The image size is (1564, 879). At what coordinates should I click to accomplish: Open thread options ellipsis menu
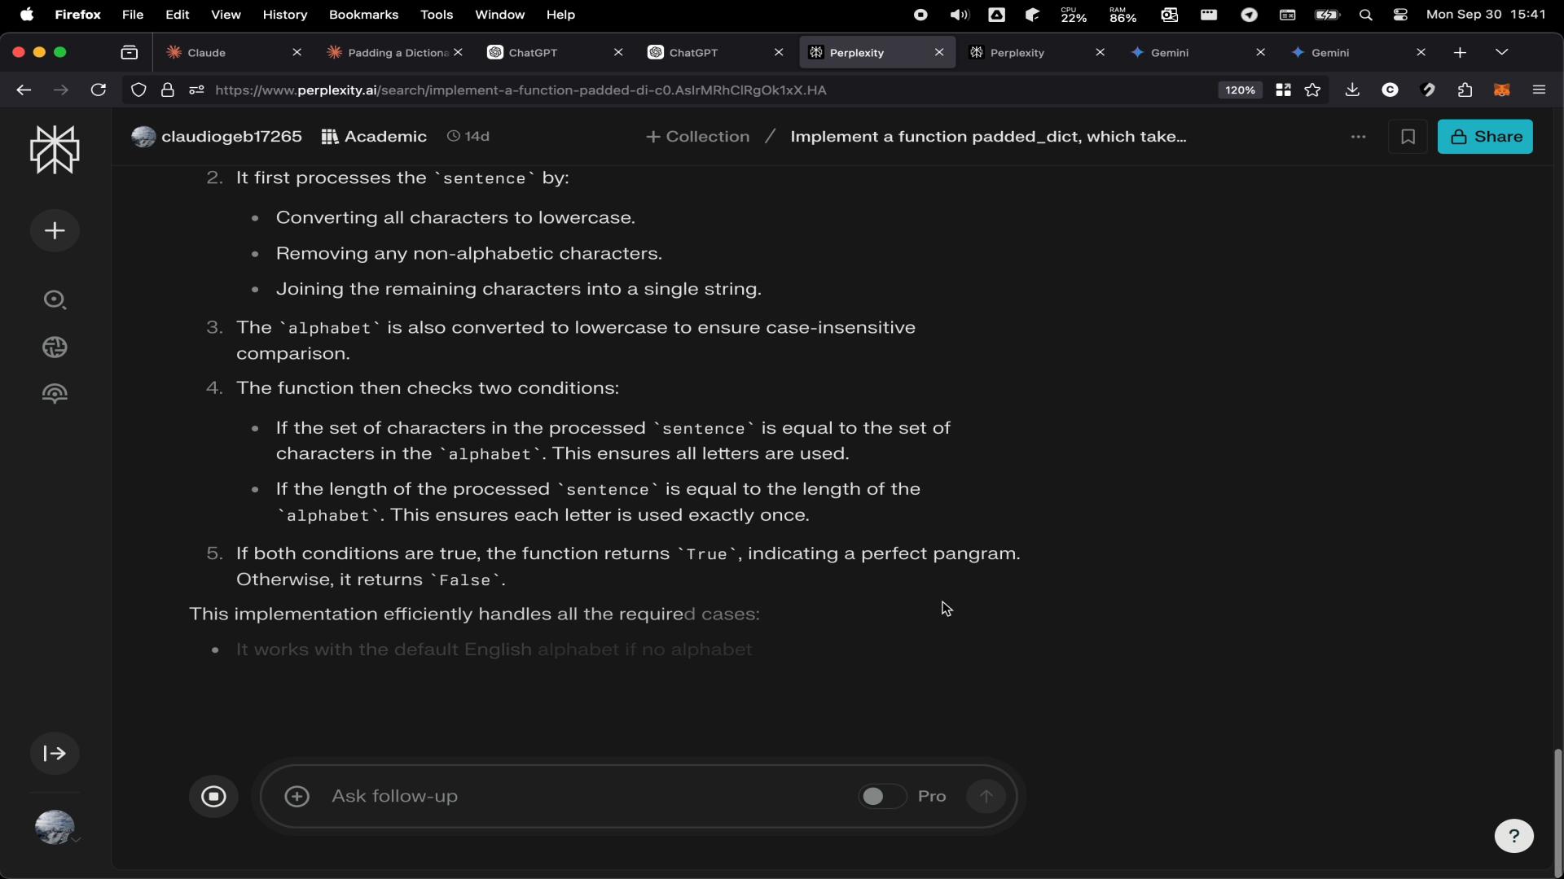click(x=1358, y=137)
